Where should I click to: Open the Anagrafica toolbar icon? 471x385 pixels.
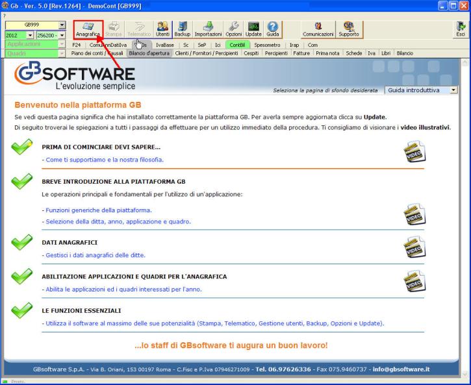[x=88, y=29]
